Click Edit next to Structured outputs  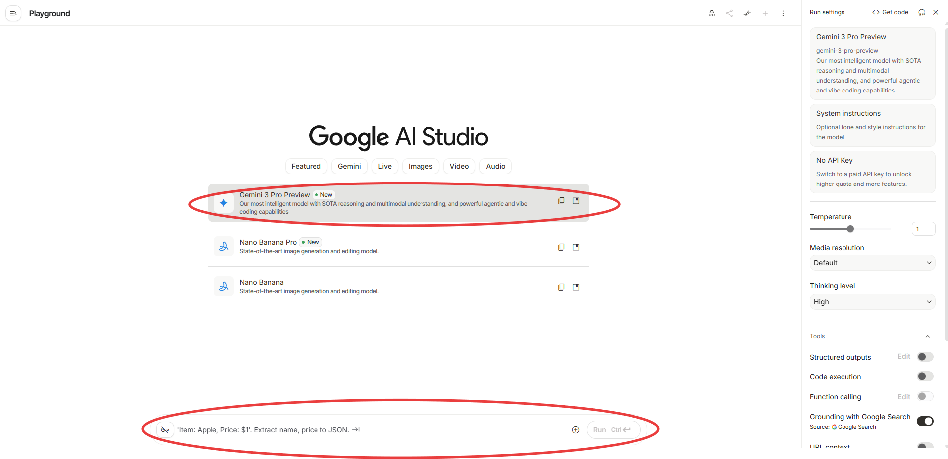pyautogui.click(x=904, y=356)
